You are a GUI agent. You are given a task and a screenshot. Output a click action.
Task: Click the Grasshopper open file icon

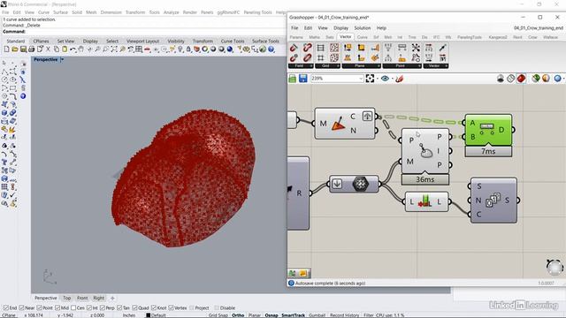tap(293, 79)
